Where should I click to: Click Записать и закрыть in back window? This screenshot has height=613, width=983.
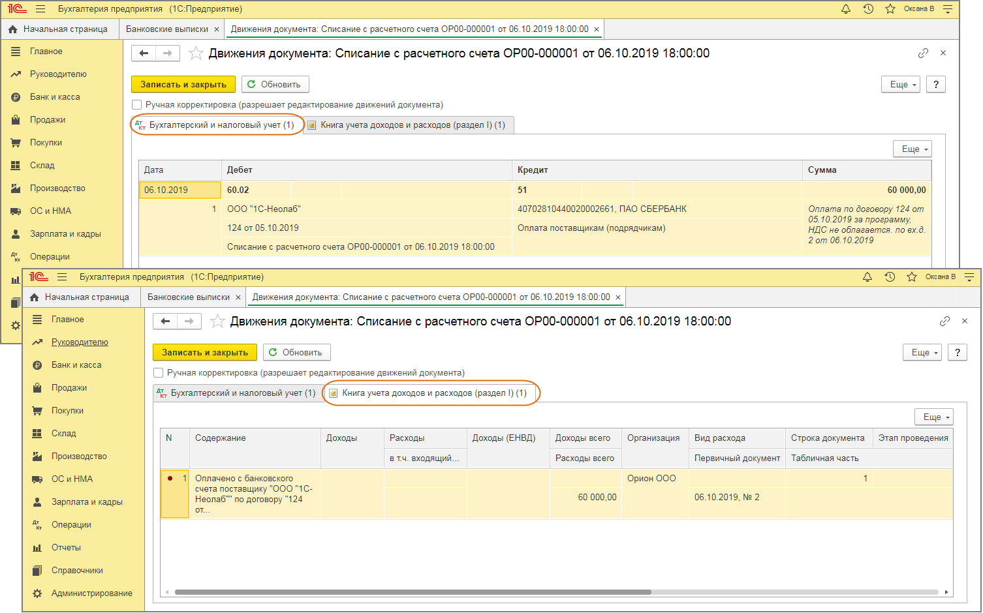click(x=183, y=84)
